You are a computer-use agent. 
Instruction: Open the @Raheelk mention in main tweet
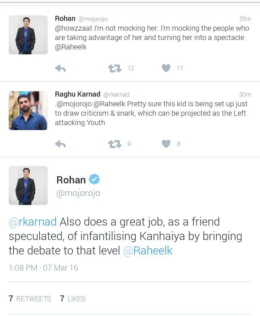[148, 250]
